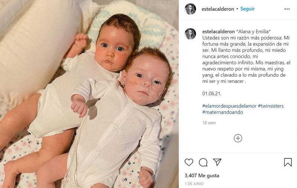Open the estelacalderon profile picture in header
Viewport: 297px width, 188px height.
190,9
